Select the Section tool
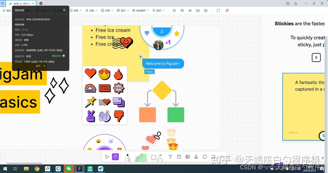328x173 pixels. tap(179, 157)
